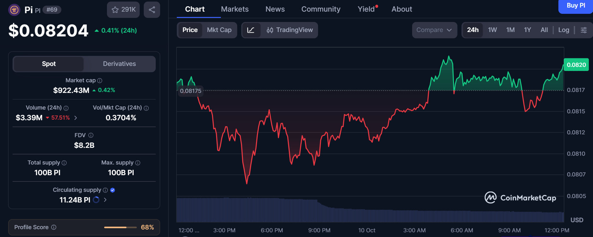The height and width of the screenshot is (237, 593).
Task: Select the 24h time range
Action: [x=473, y=30]
